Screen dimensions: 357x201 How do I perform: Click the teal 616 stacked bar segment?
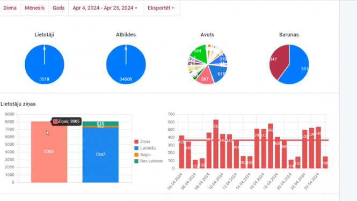pos(100,123)
